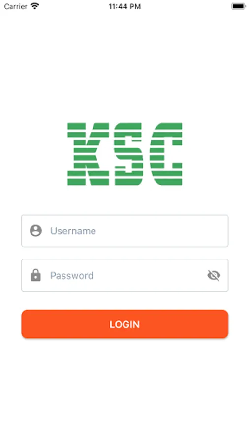This screenshot has height=444, width=249.
Task: Show the hidden password text
Action: (214, 275)
